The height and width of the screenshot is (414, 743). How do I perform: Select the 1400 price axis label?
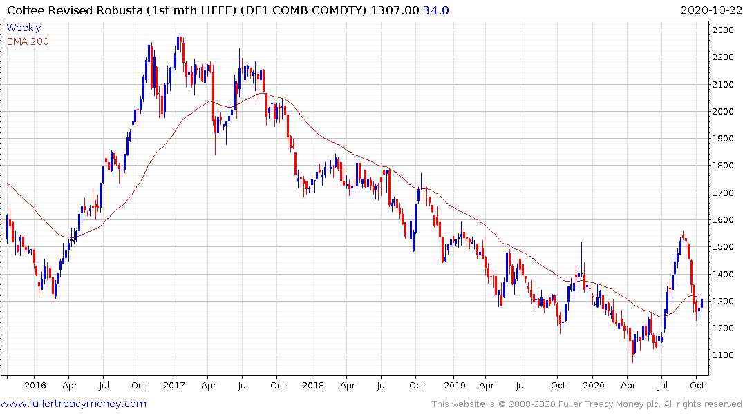pyautogui.click(x=723, y=275)
